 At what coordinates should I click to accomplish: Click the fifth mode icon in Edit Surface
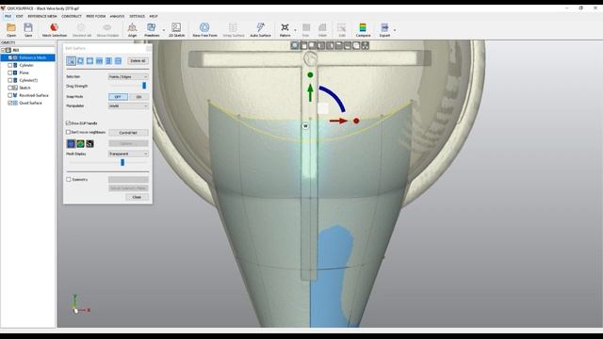(108, 60)
